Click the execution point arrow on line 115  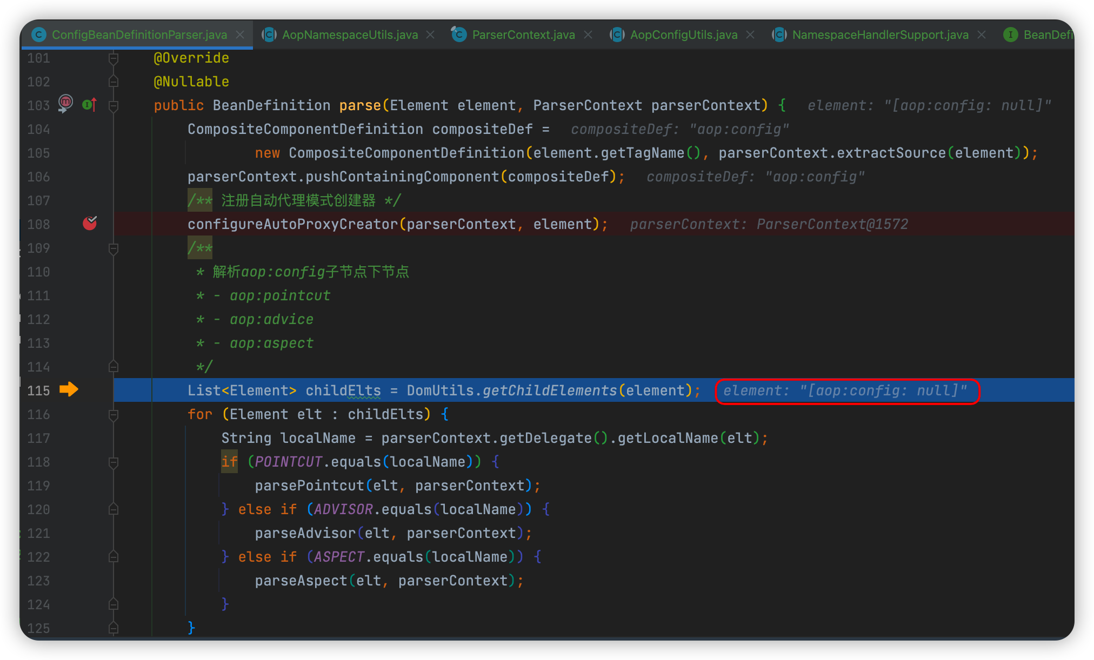pos(69,389)
